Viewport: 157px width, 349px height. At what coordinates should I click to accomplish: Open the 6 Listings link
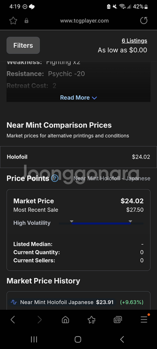(134, 41)
